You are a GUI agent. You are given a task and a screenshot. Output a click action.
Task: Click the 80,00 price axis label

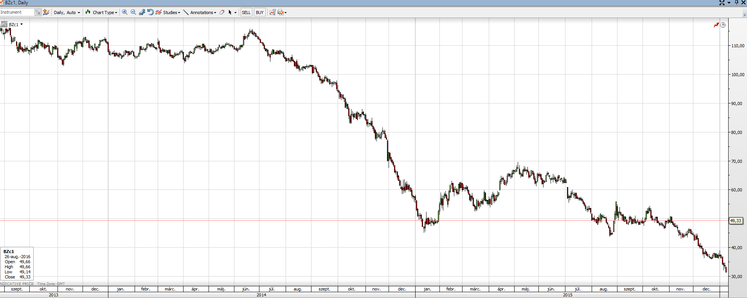tap(736, 132)
